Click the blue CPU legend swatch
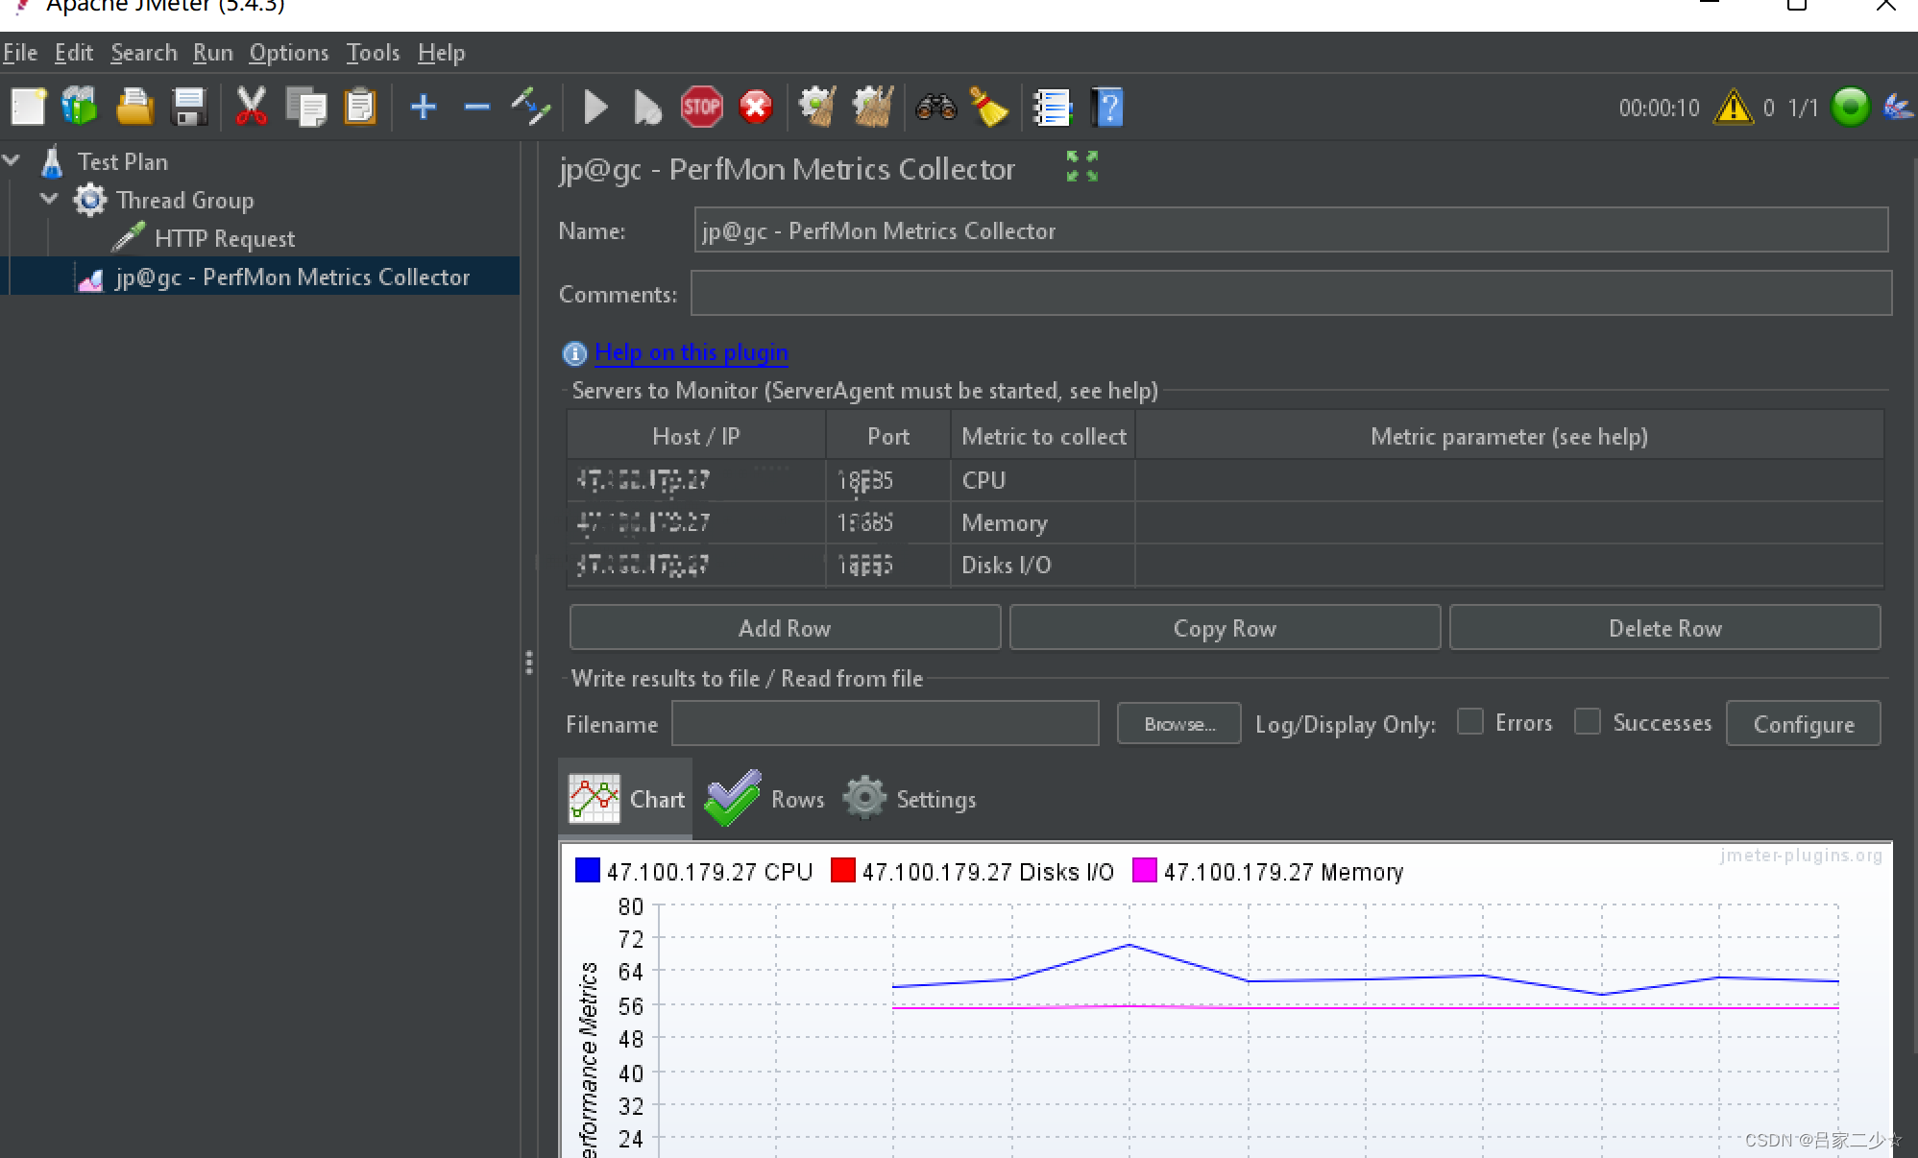Screen dimensions: 1918x1158 [x=587, y=871]
